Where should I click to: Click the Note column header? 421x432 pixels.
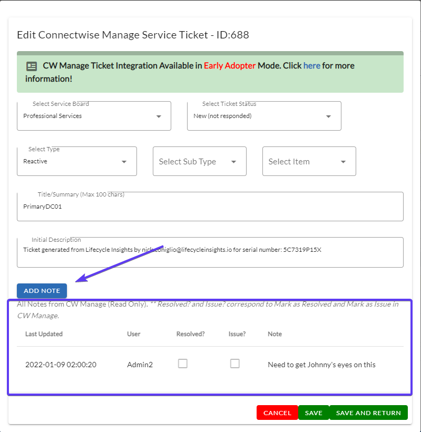coord(275,334)
